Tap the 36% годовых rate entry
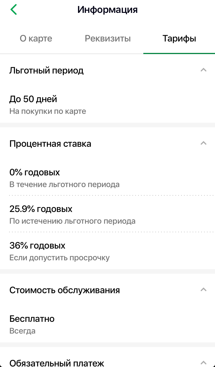215x367 pixels. 37,246
